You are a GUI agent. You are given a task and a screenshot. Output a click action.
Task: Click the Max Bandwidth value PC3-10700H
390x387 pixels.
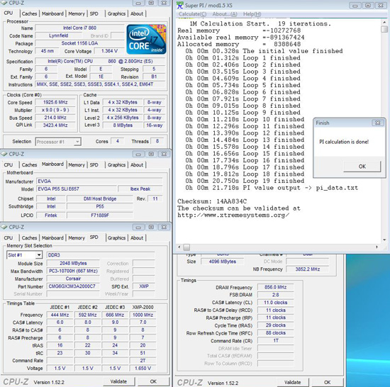click(73, 271)
